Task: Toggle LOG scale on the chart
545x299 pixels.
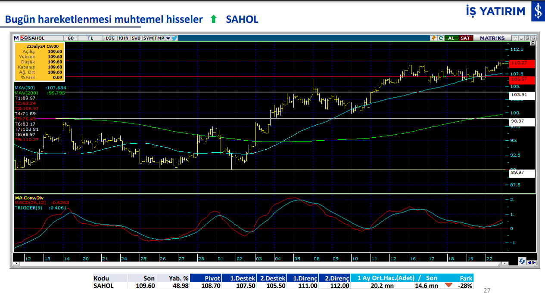Action: [x=110, y=38]
